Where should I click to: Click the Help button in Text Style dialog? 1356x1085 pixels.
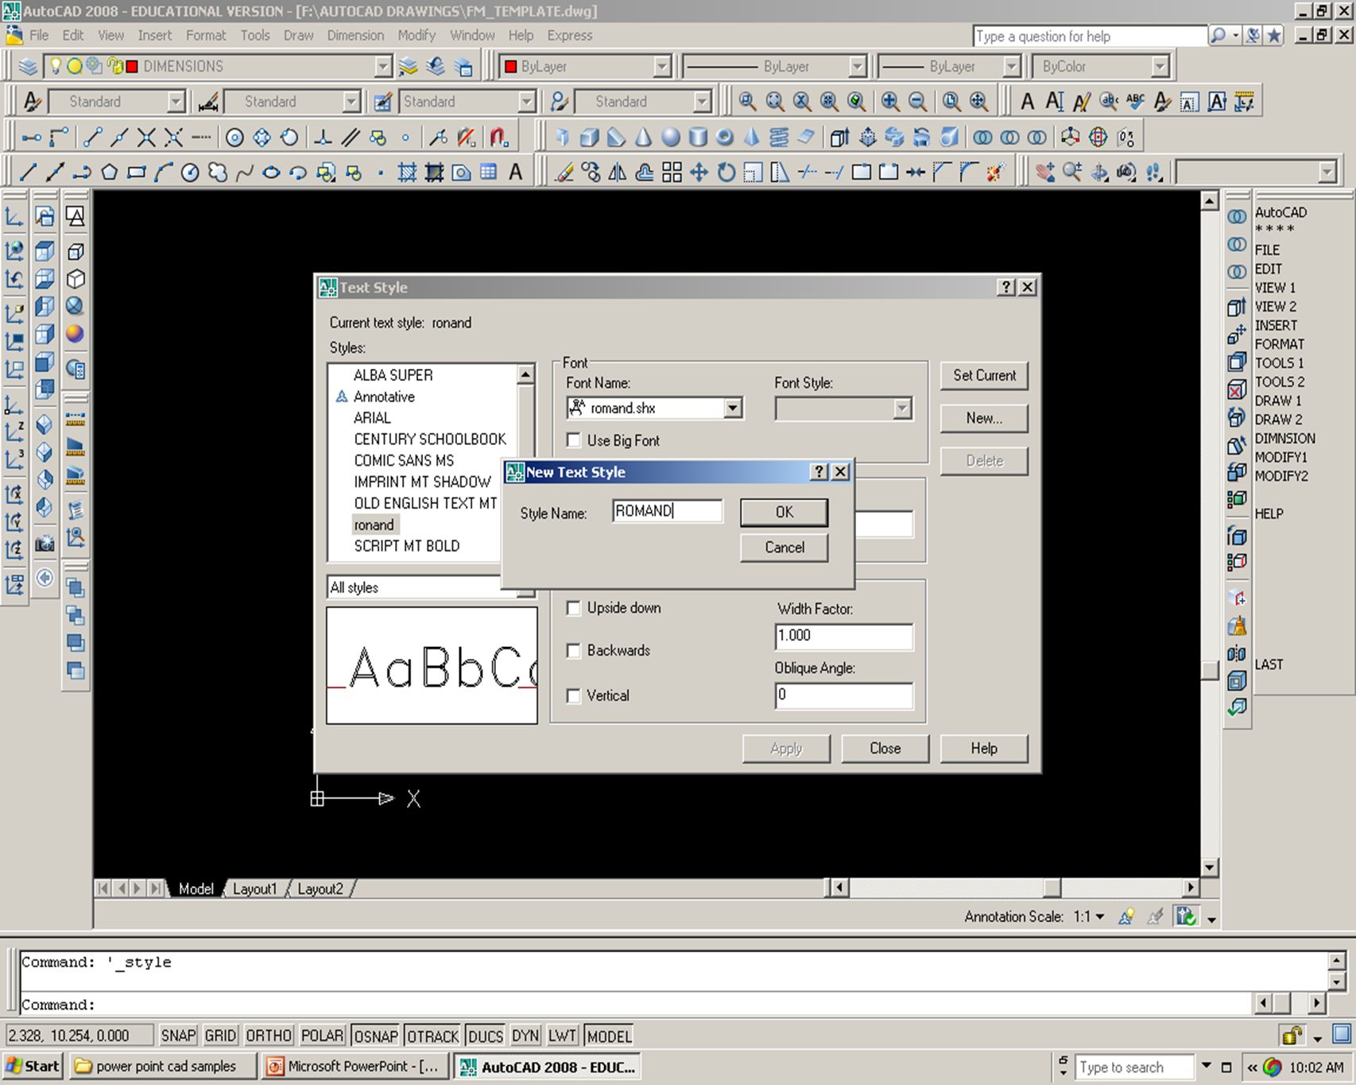tap(983, 749)
